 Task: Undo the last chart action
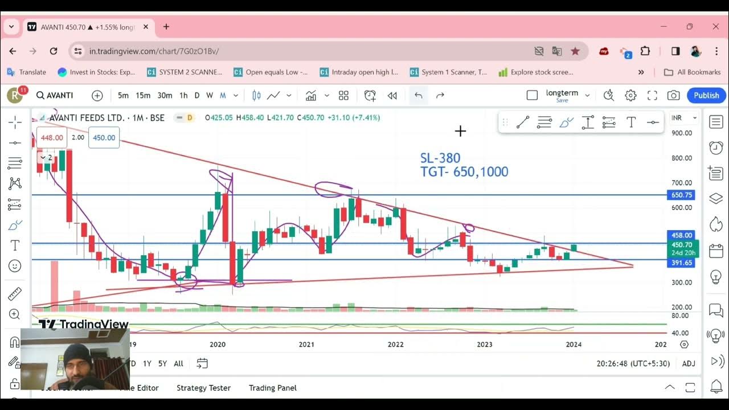418,95
